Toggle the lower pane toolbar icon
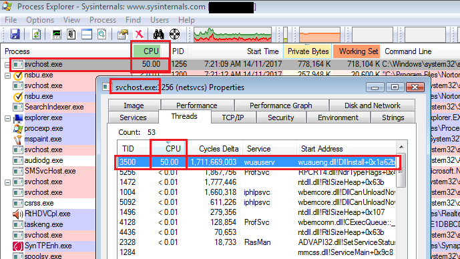 pyautogui.click(x=87, y=34)
